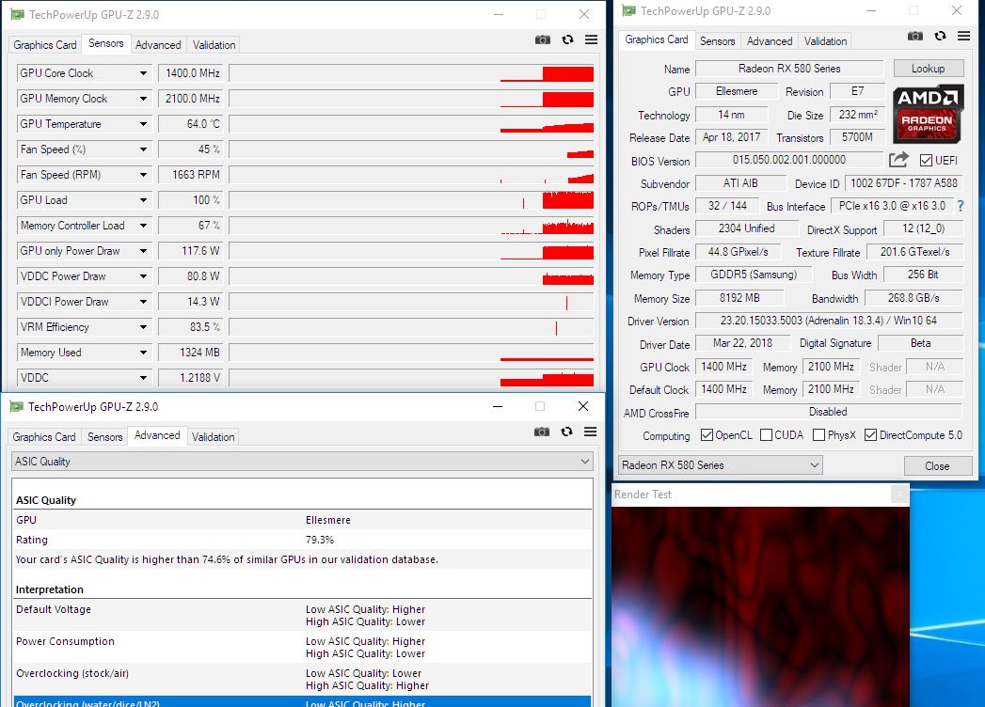
Task: Open the VDDC Power Draw dropdown
Action: point(143,276)
